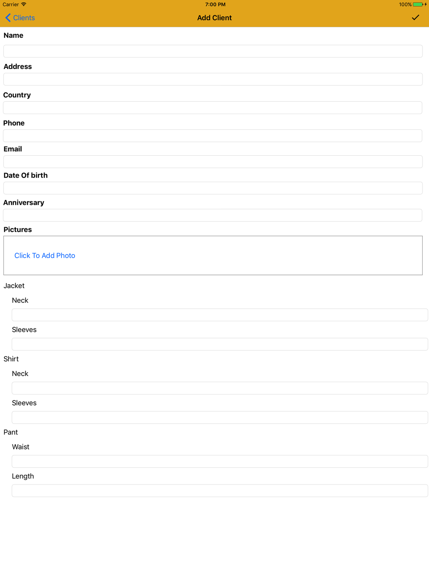The width and height of the screenshot is (429, 572).
Task: Focus the Jacket Neck field
Action: tap(220, 315)
